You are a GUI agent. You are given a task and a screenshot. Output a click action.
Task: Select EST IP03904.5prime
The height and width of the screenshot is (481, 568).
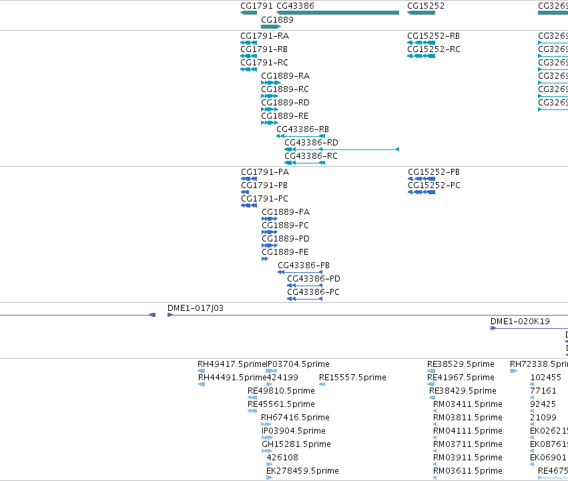(x=294, y=431)
